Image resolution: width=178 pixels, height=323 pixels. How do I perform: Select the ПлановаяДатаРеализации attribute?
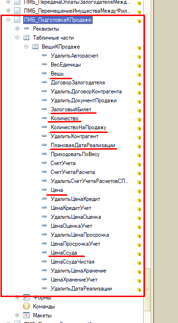coord(83,145)
